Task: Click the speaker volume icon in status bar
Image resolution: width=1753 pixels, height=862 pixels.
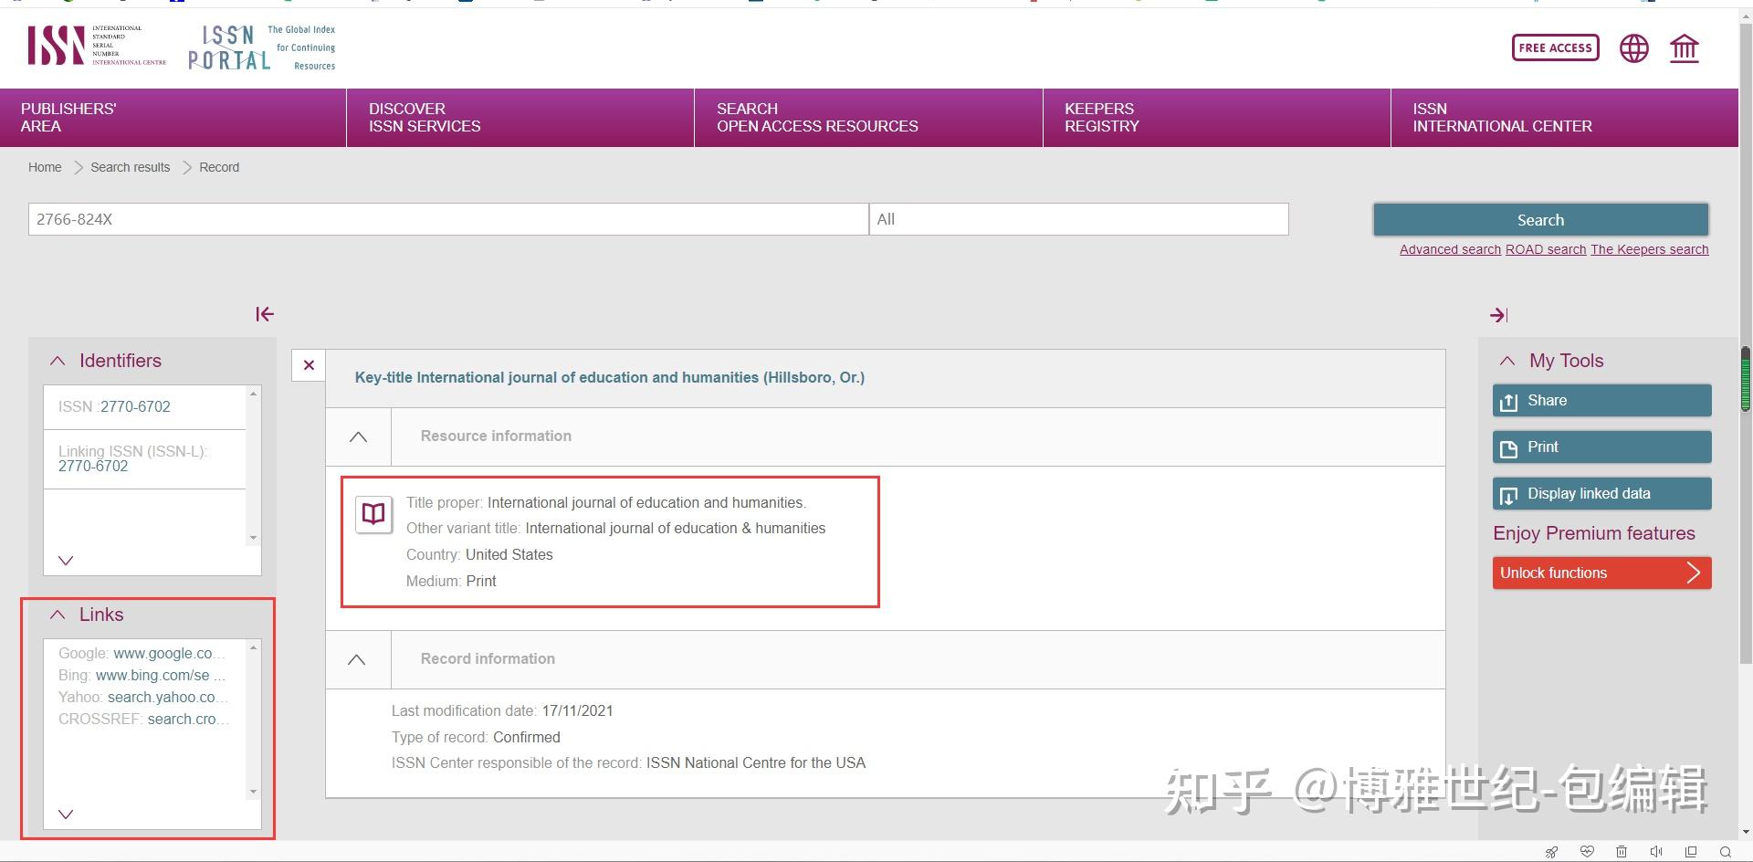Action: (1656, 852)
